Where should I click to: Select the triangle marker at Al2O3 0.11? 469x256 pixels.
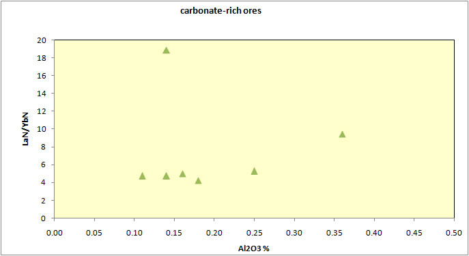pos(143,176)
